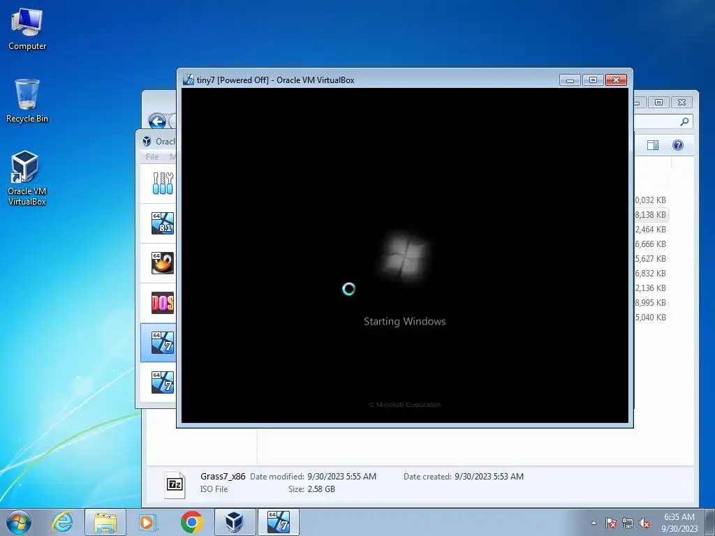Click the Explorer search magnifier icon
Viewport: 715px width, 536px height.
pos(684,121)
